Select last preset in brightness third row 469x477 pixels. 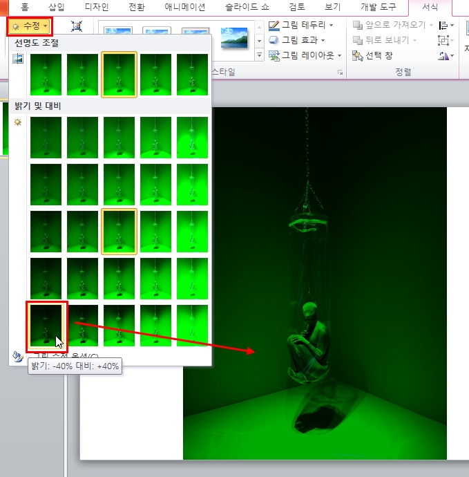click(x=192, y=232)
